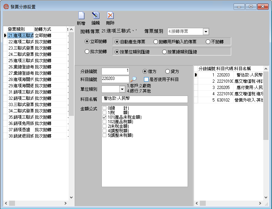Select 按單位類別匯總 radio button
This screenshot has height=209, width=272.
point(117,52)
